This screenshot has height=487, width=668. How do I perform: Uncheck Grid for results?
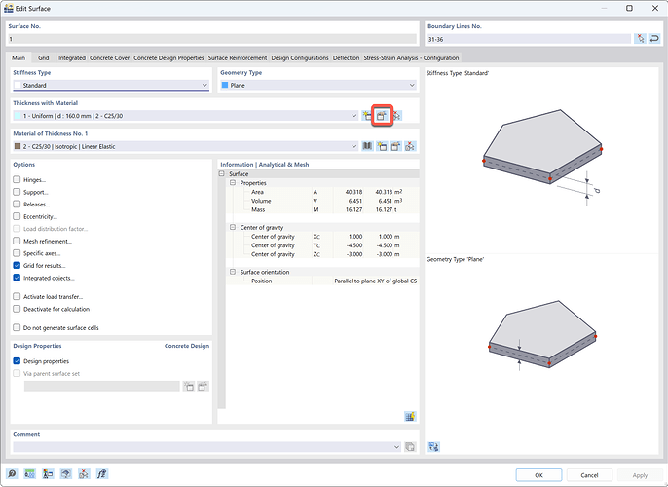click(x=17, y=266)
